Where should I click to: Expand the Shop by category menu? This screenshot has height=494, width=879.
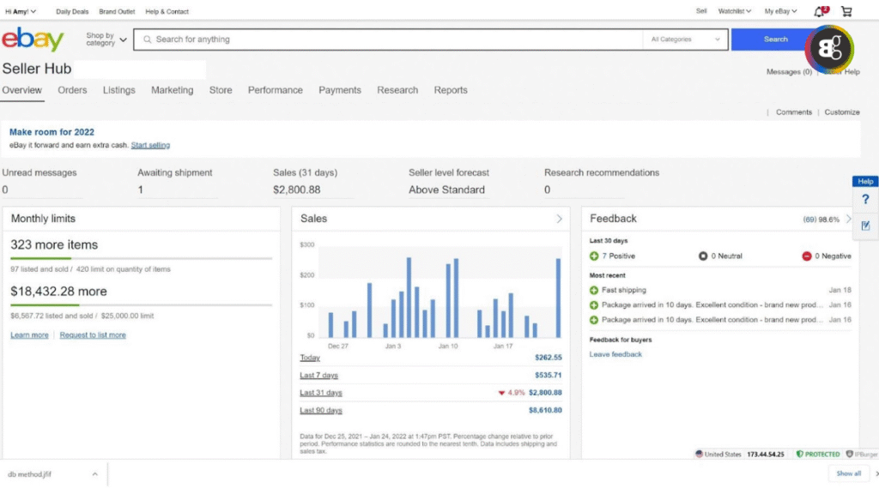[x=104, y=39]
